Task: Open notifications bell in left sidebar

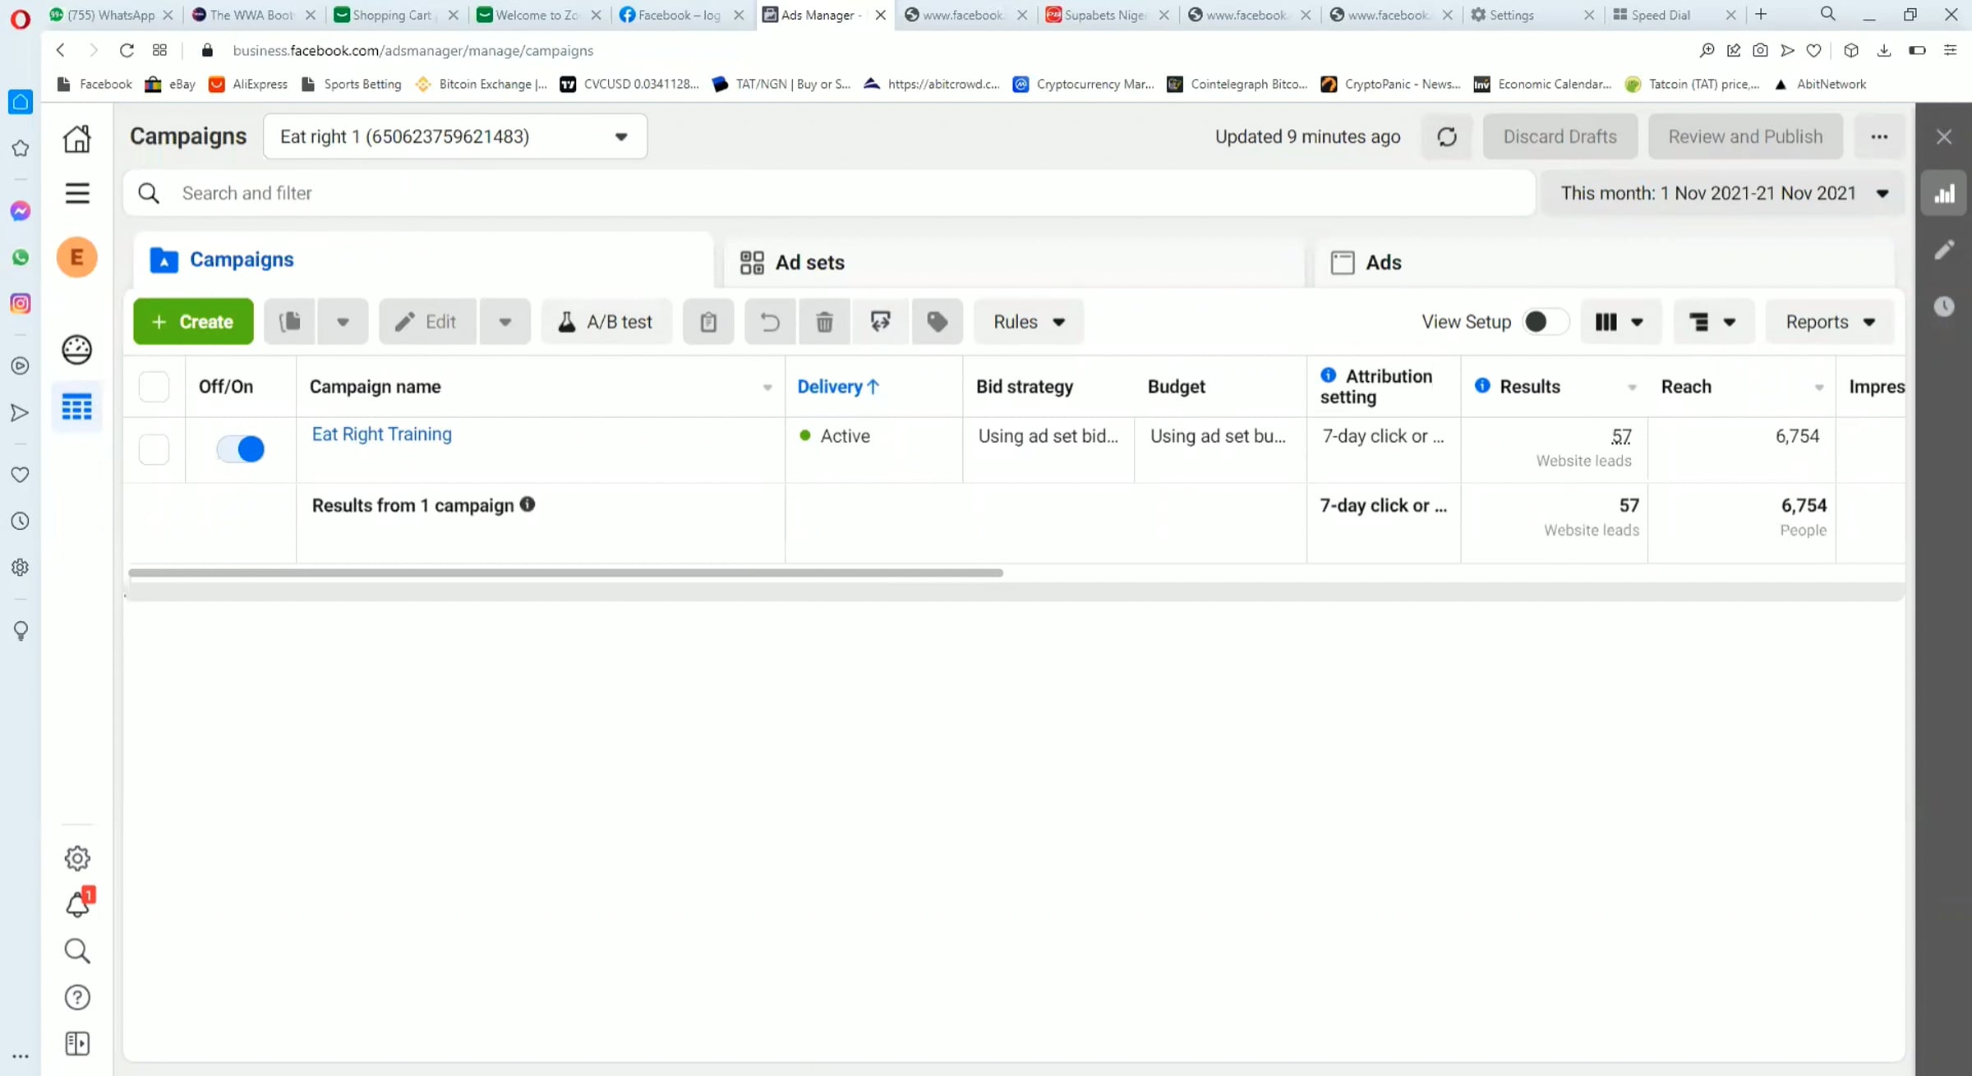Action: click(77, 905)
